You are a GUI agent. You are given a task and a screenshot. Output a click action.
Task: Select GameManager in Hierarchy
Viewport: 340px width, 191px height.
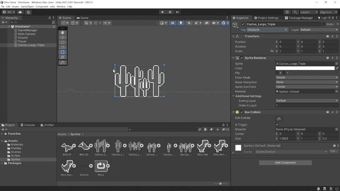point(28,30)
